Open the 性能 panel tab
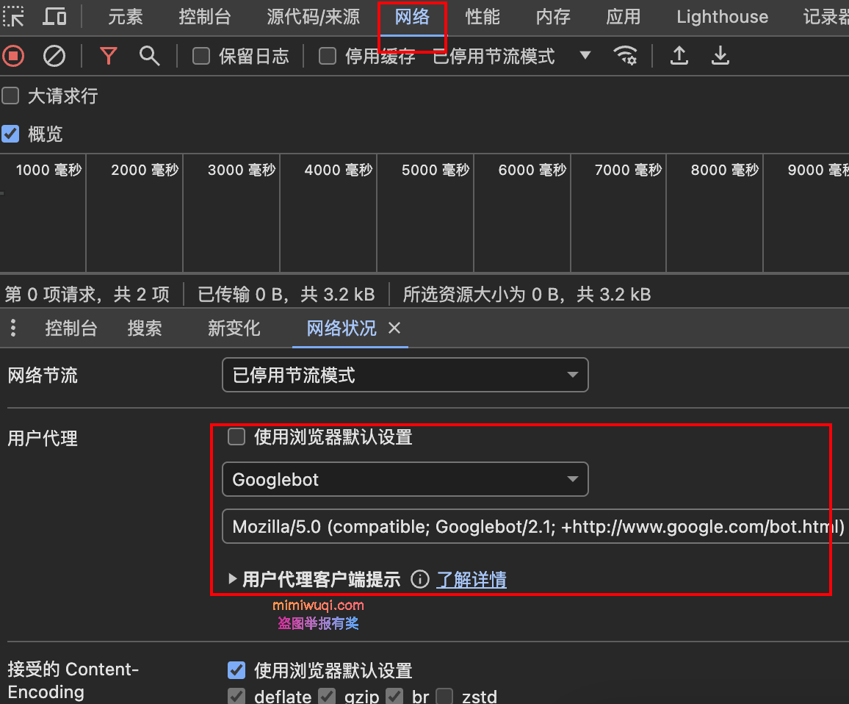The image size is (849, 704). (x=483, y=17)
